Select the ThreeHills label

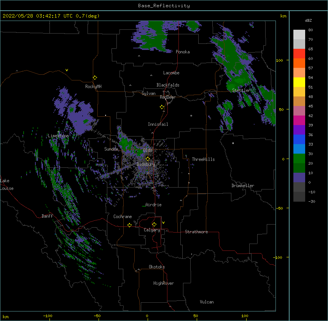[203, 159]
